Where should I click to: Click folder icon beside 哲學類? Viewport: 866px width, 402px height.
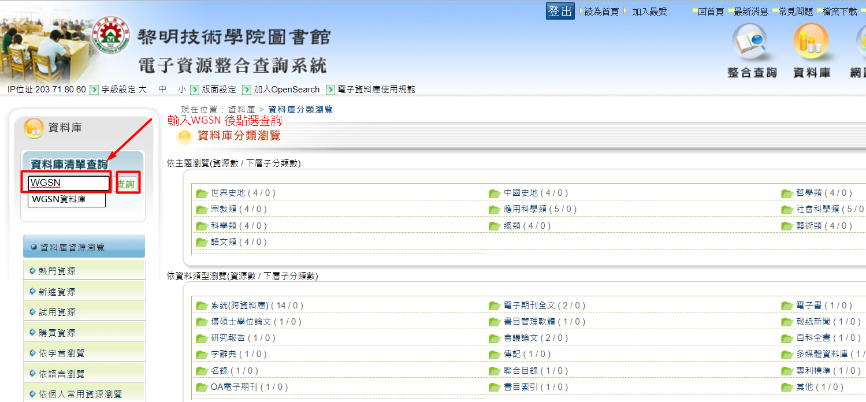[x=787, y=193]
